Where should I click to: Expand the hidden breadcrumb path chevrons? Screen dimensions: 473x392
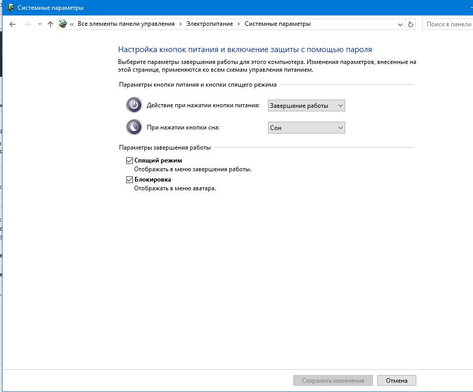(x=72, y=24)
